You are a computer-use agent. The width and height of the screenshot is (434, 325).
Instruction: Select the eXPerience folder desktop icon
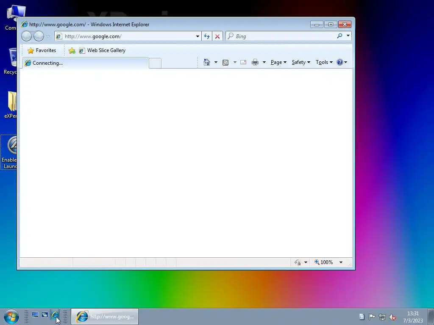click(x=11, y=105)
